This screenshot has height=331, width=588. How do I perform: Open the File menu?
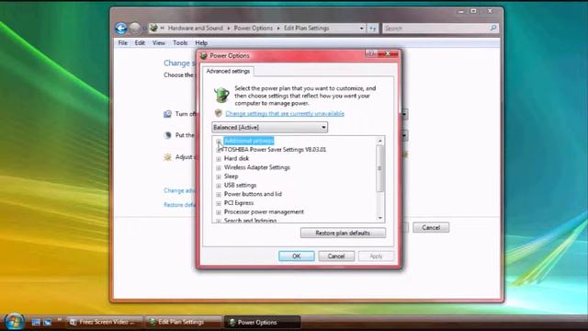[122, 43]
